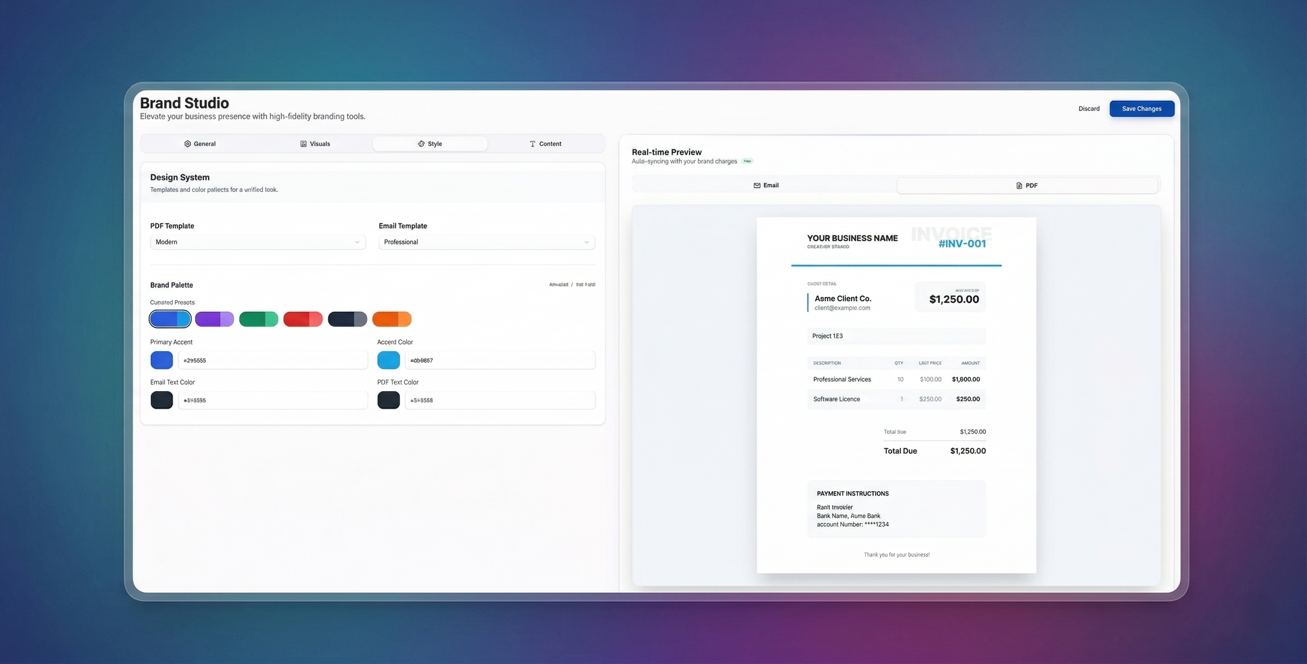Open the Primary Accent color swatch
The height and width of the screenshot is (664, 1307).
pyautogui.click(x=161, y=360)
